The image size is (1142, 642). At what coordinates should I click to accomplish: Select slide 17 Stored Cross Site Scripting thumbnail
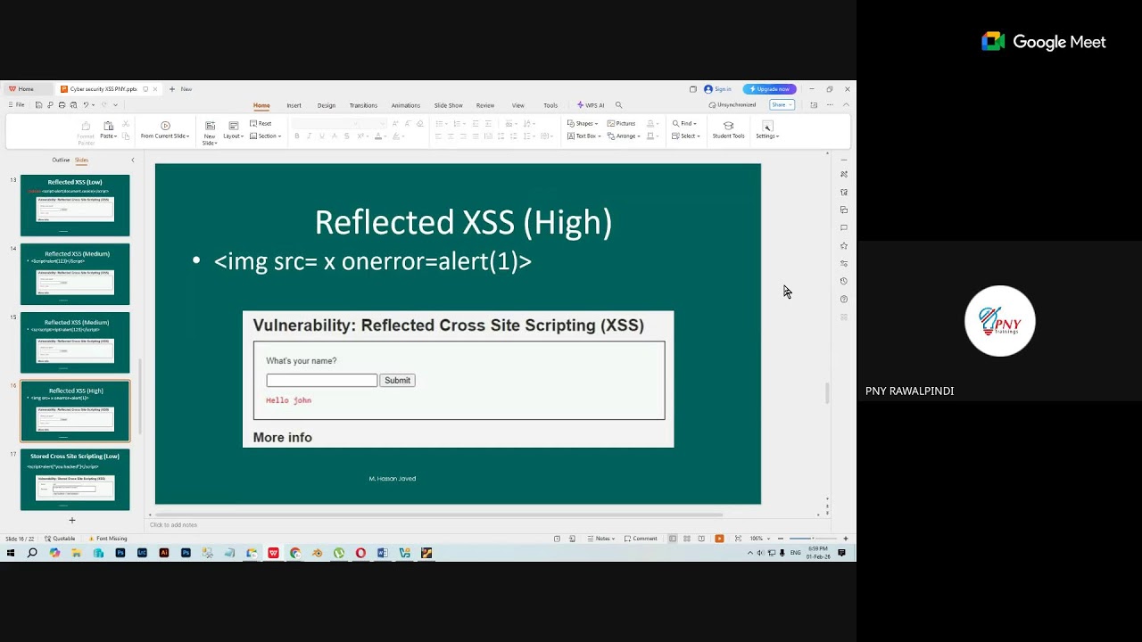[75, 480]
